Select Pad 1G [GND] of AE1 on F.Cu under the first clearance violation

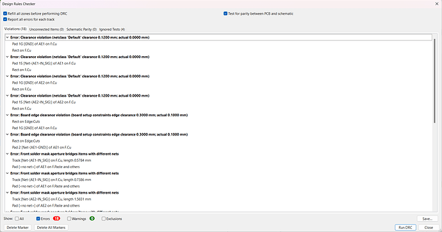35,44
